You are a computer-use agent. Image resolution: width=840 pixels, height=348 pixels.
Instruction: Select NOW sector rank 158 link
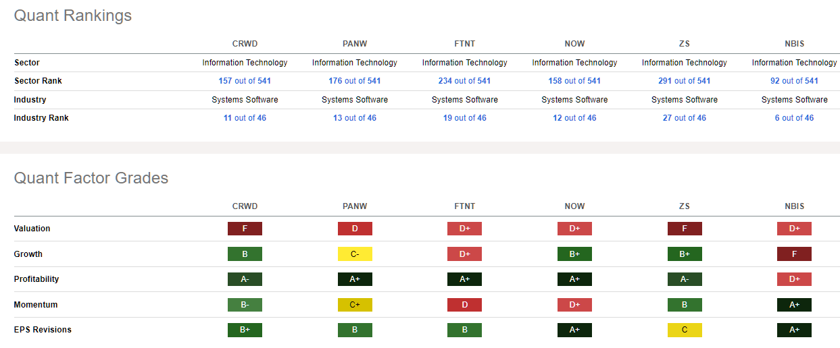click(x=574, y=81)
